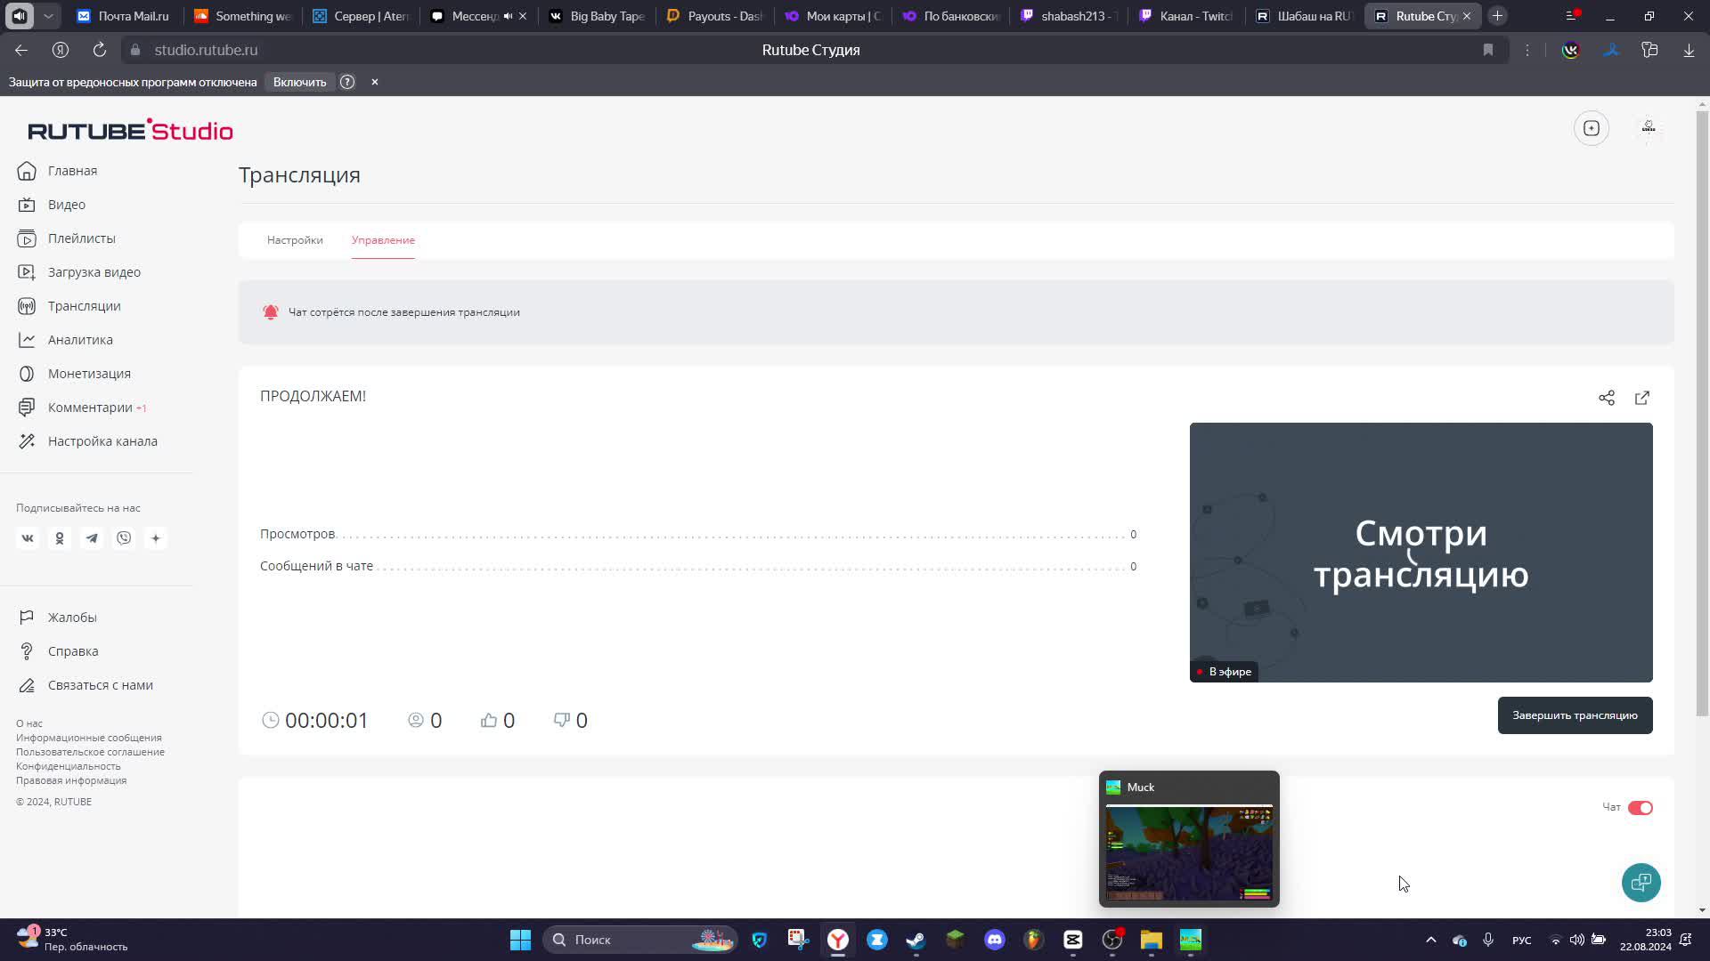Click the address bar studio.rutube.ru

click(x=206, y=50)
